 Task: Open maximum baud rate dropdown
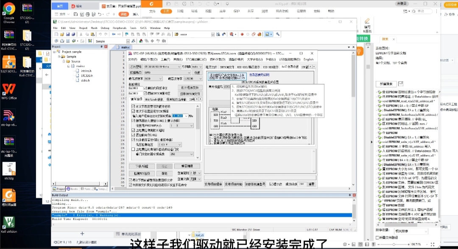[193, 79]
